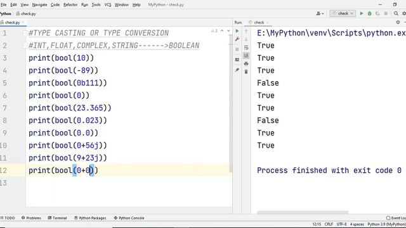Click the restore layout icon in the Run panel
Viewport: 406px width, 228px height.
click(237, 60)
